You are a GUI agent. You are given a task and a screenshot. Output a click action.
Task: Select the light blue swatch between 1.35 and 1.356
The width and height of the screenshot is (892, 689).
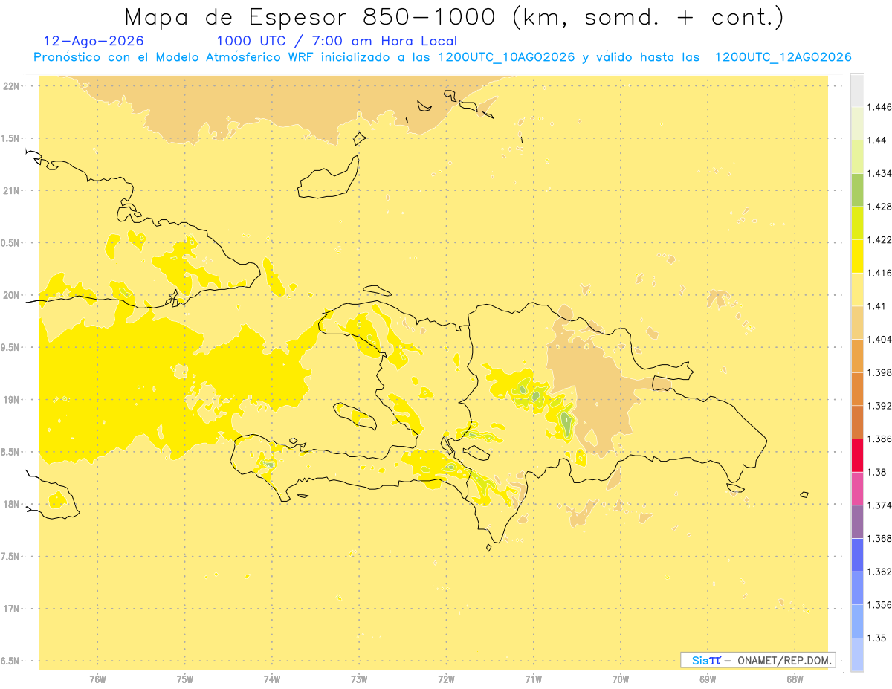pos(857,621)
